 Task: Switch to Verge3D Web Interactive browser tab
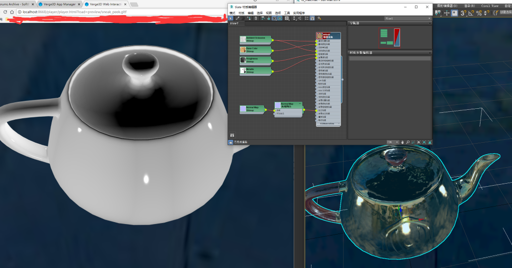[105, 4]
